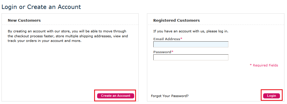The image size is (287, 104).
Task: Click red asterisk beside Email Address label
Action: point(181,39)
